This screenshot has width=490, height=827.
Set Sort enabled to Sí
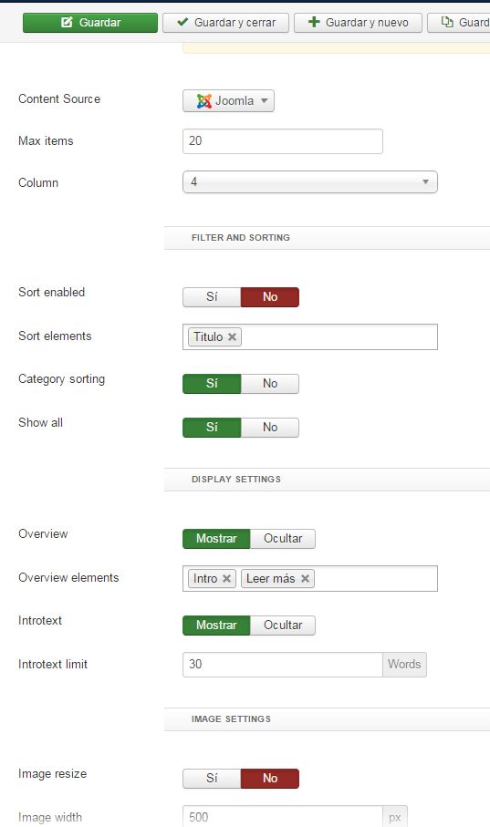[212, 297]
